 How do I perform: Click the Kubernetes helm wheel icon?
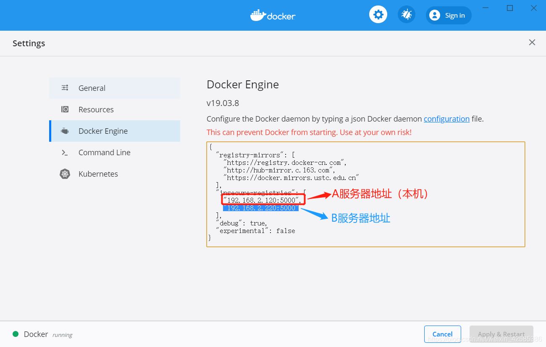point(65,174)
